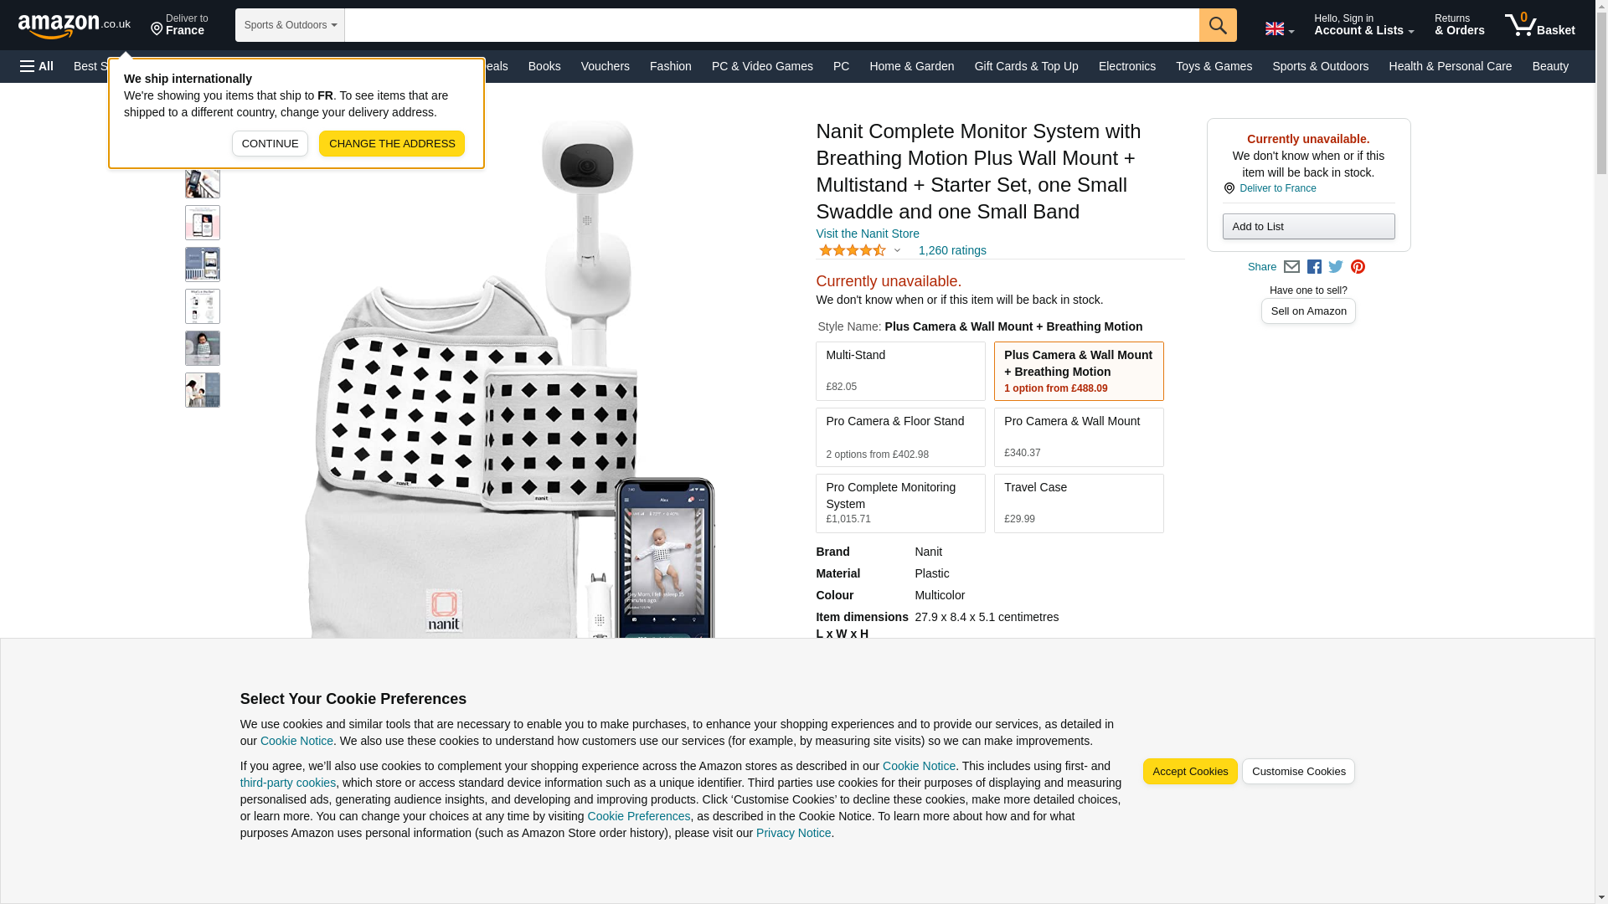Select Pro Complete Monitoring System style
The image size is (1608, 904).
[x=900, y=503]
